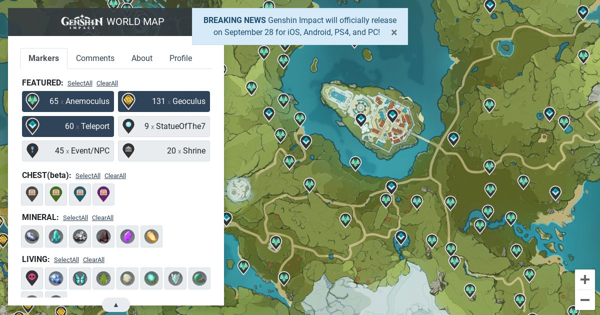
Task: Toggle the 131 x Geoculus filter
Action: 164,101
